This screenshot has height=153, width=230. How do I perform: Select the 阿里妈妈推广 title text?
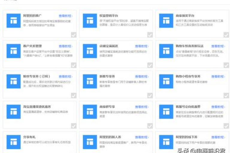coord(32,16)
